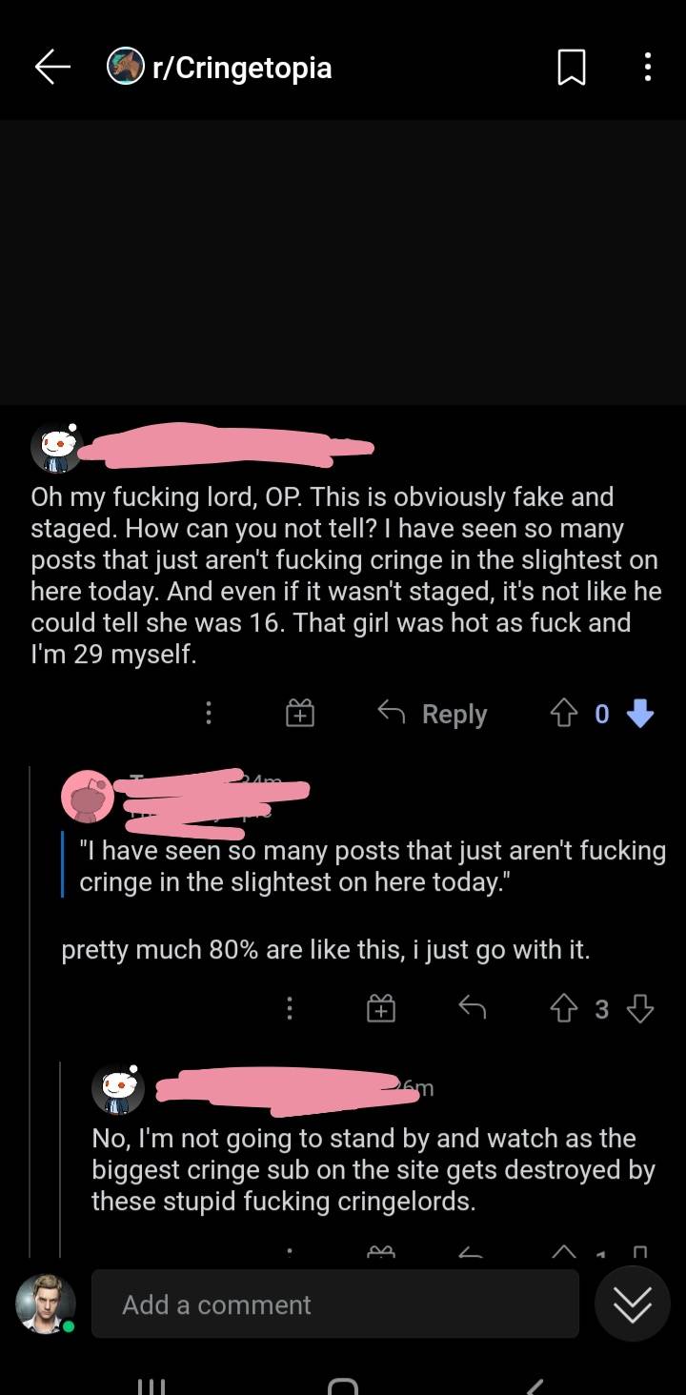Screen dimensions: 686x1395
Task: View first commenter's snoo avatar profile
Action: (56, 448)
